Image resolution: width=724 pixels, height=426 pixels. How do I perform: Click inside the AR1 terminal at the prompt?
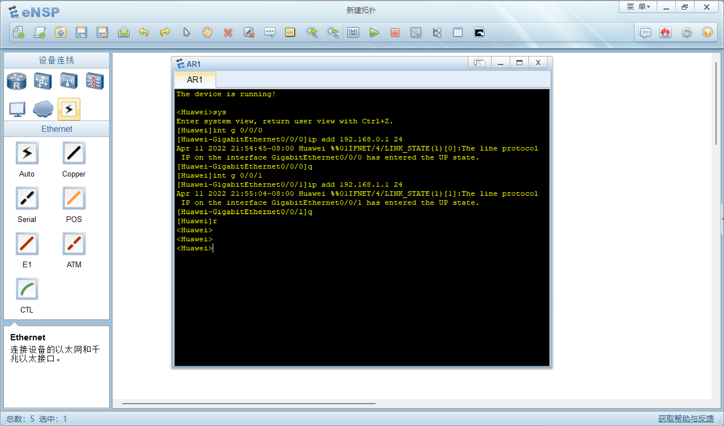click(x=213, y=248)
